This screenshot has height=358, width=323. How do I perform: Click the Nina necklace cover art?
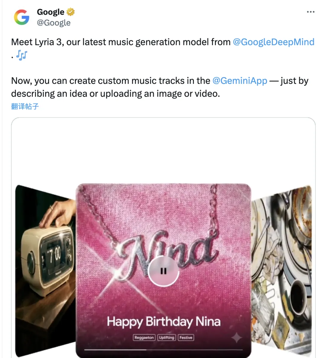(x=163, y=224)
